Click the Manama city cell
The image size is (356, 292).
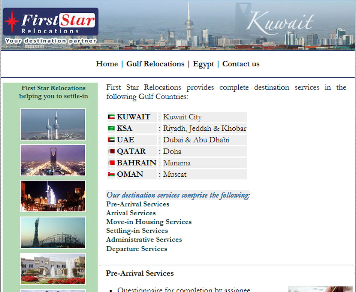pyautogui.click(x=205, y=163)
